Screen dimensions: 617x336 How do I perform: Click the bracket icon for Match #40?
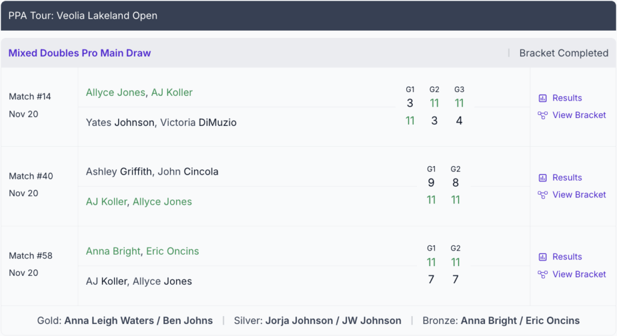pos(542,194)
